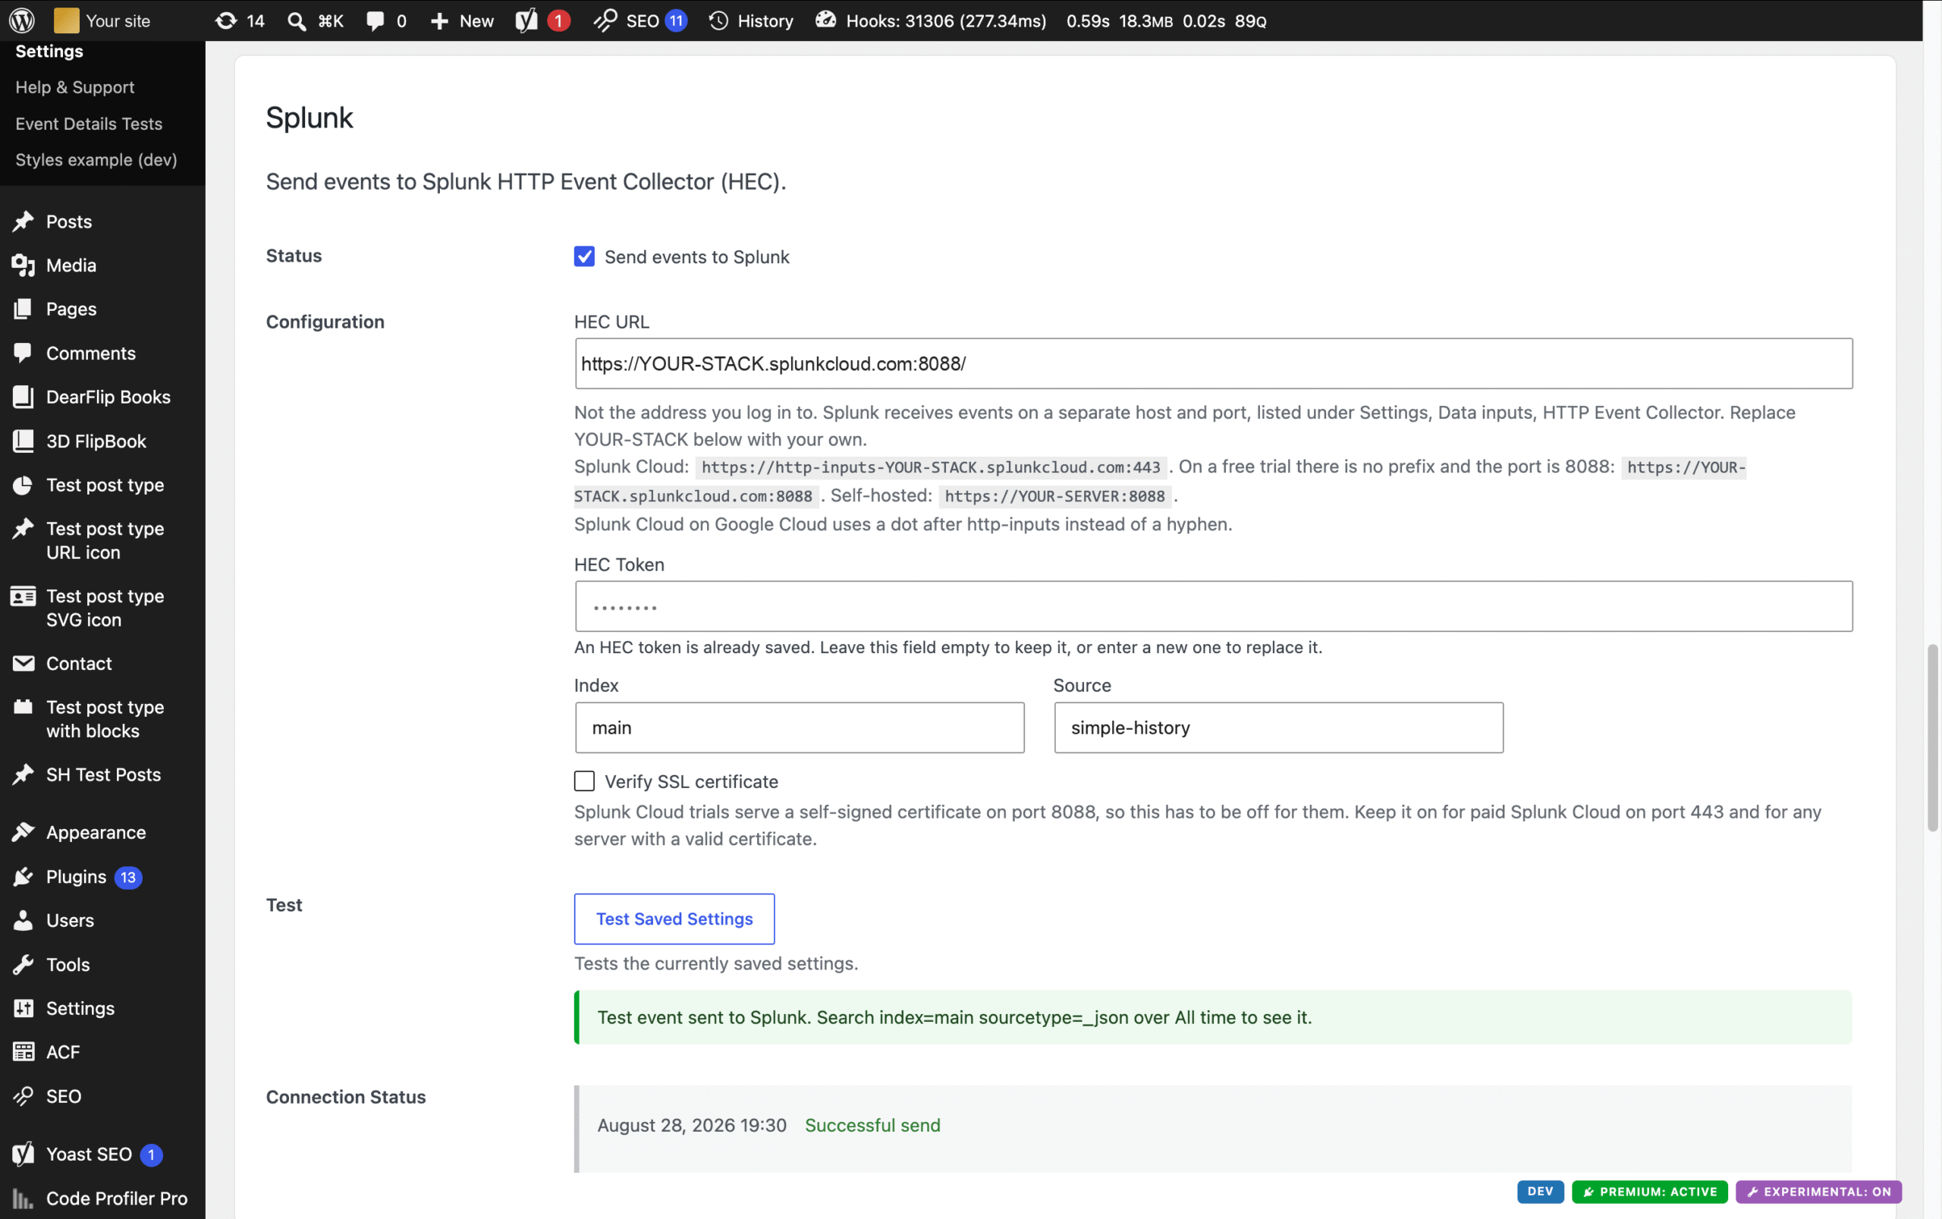Click the SEO key icon in admin bar
Screen dimensions: 1942x1219
click(x=605, y=20)
